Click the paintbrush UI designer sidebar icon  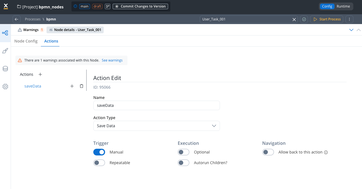[x=5, y=51]
